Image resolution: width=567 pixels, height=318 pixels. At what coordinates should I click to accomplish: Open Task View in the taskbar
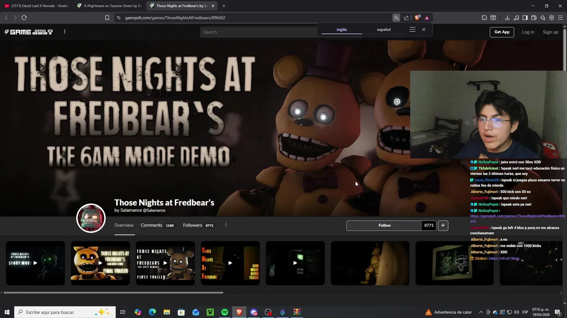point(123,312)
